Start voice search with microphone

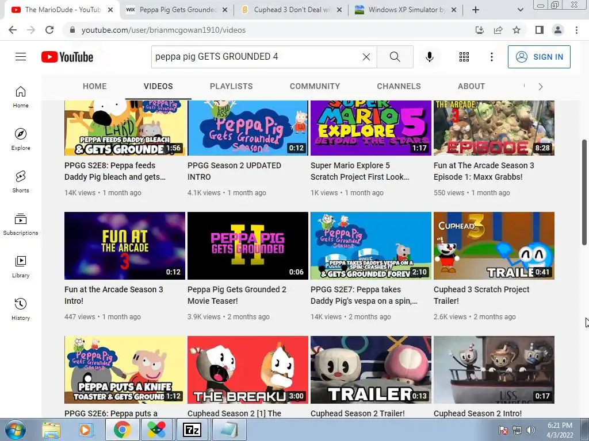tap(429, 57)
